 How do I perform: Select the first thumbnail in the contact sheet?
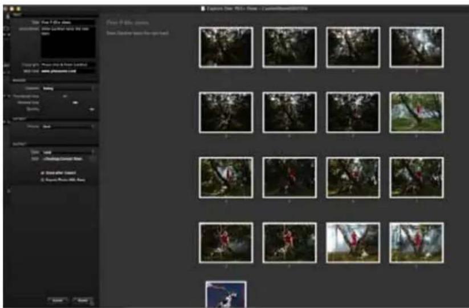[226, 47]
